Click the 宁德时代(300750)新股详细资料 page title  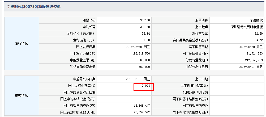[x=34, y=7]
